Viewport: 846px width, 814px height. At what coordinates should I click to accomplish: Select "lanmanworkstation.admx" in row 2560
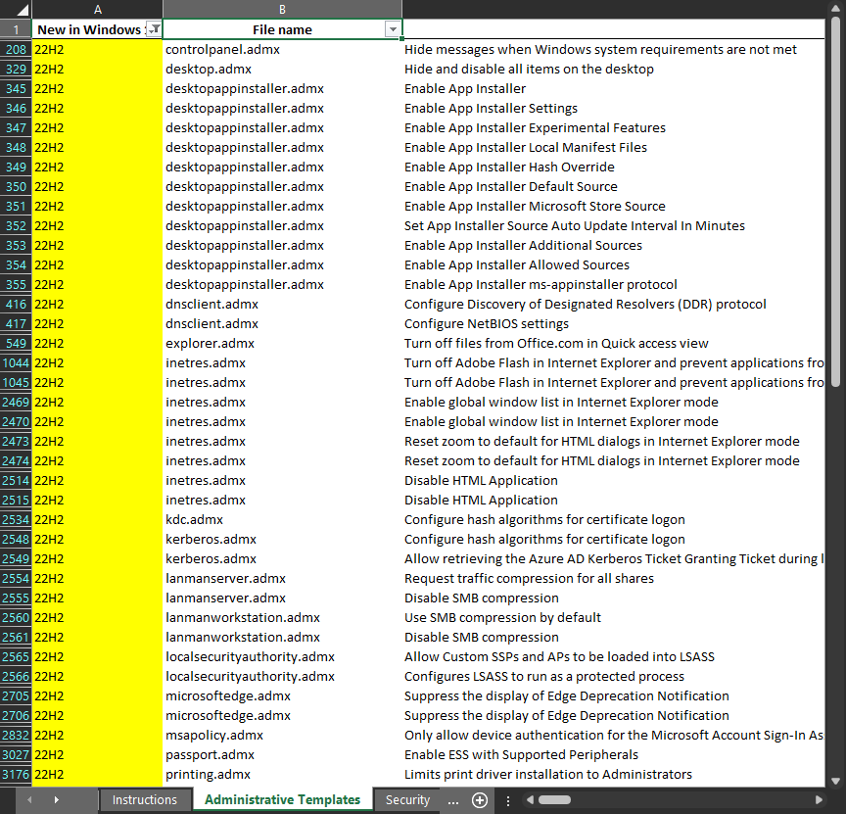(282, 617)
